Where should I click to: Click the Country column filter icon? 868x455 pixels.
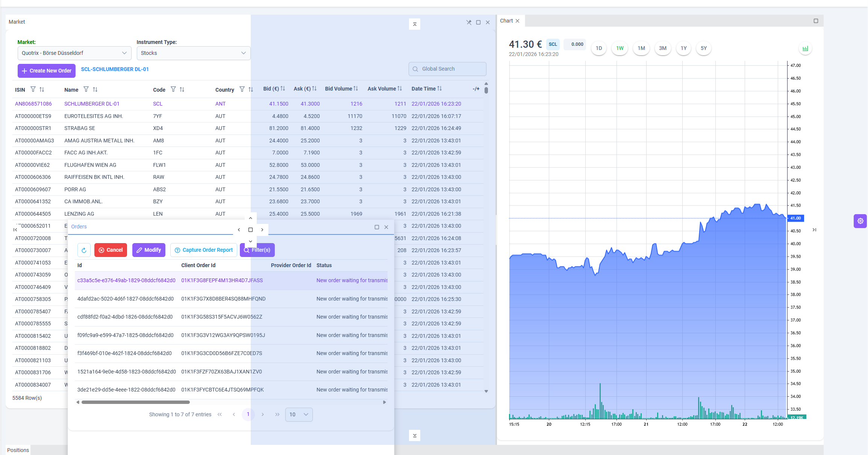point(242,89)
